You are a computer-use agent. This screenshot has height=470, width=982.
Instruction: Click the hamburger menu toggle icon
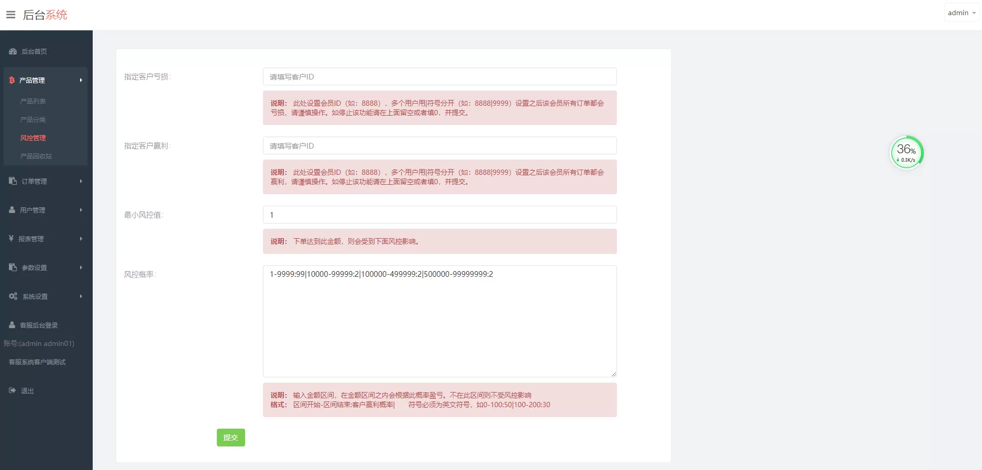pos(10,15)
